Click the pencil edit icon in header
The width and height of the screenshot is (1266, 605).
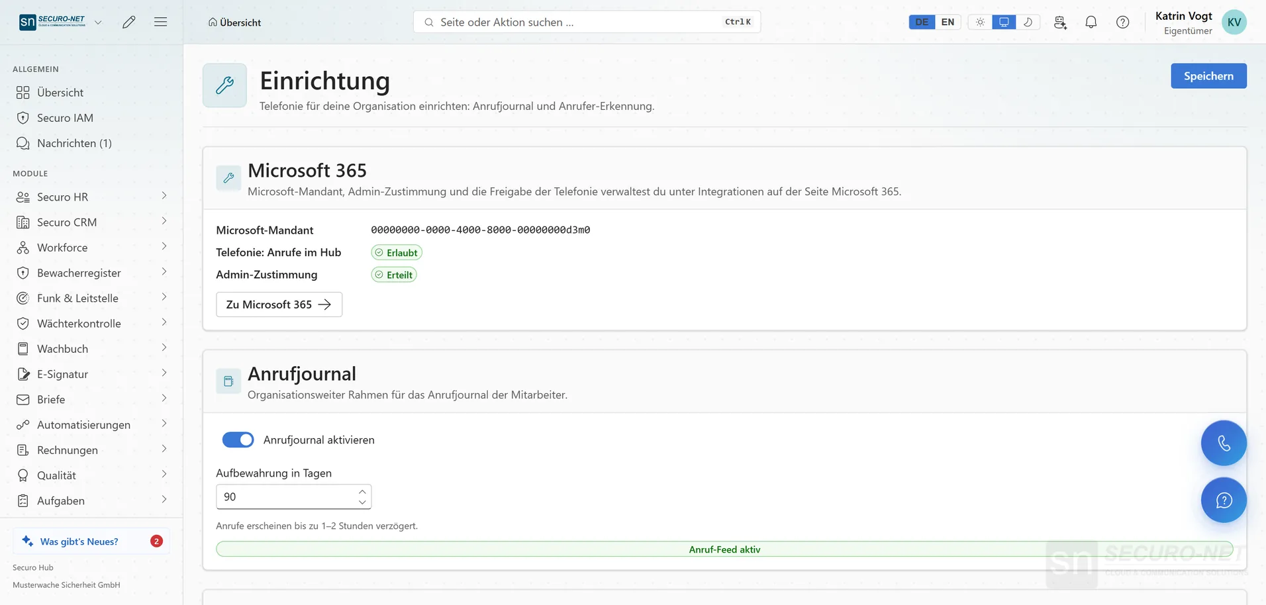click(x=129, y=22)
